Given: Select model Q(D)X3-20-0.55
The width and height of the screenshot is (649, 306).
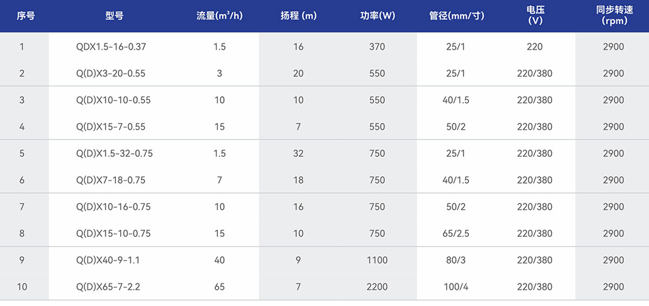Looking at the screenshot, I should coord(111,74).
